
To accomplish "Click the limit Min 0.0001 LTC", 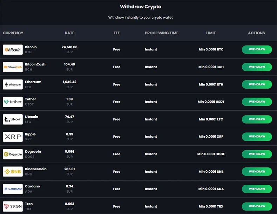I will tap(211, 119).
